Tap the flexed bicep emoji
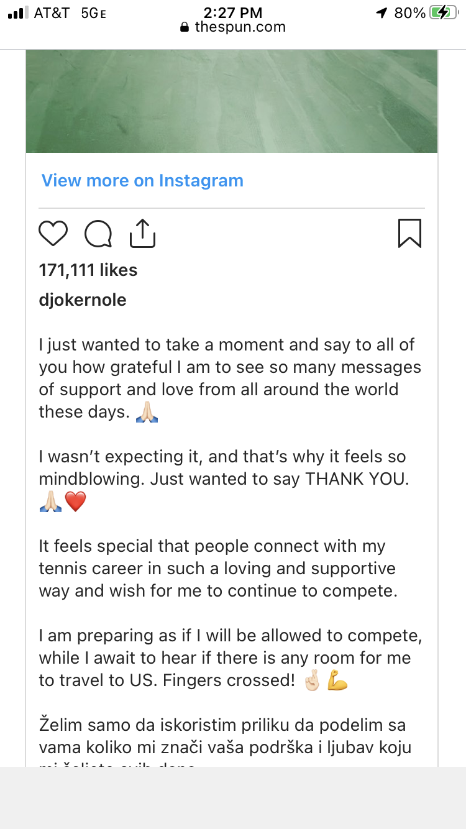Image resolution: width=466 pixels, height=829 pixels. tap(337, 681)
